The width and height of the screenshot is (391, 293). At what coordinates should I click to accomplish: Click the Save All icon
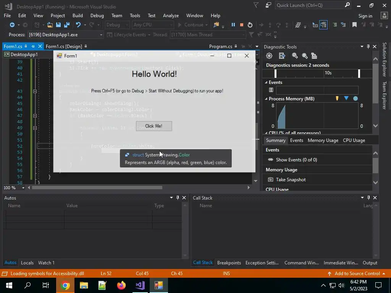(66, 25)
